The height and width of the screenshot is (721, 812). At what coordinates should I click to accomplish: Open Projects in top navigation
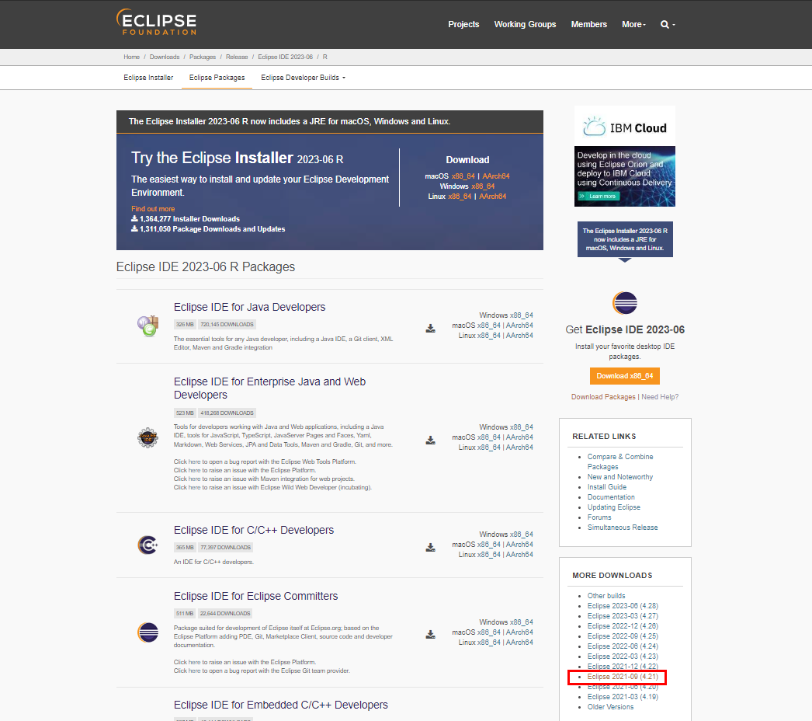pos(463,24)
